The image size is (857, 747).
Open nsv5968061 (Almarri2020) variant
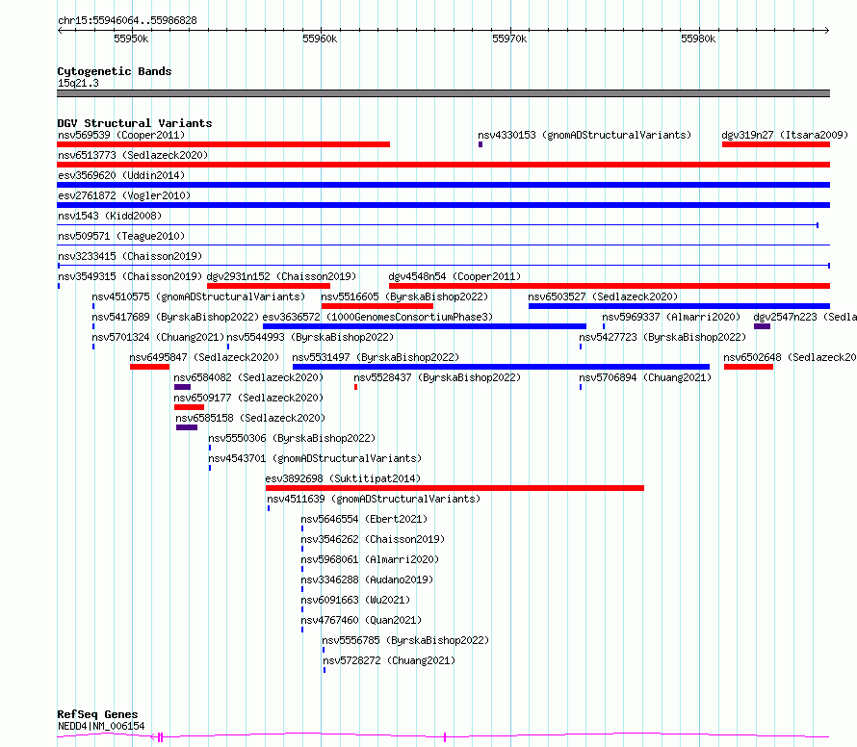[x=370, y=559]
